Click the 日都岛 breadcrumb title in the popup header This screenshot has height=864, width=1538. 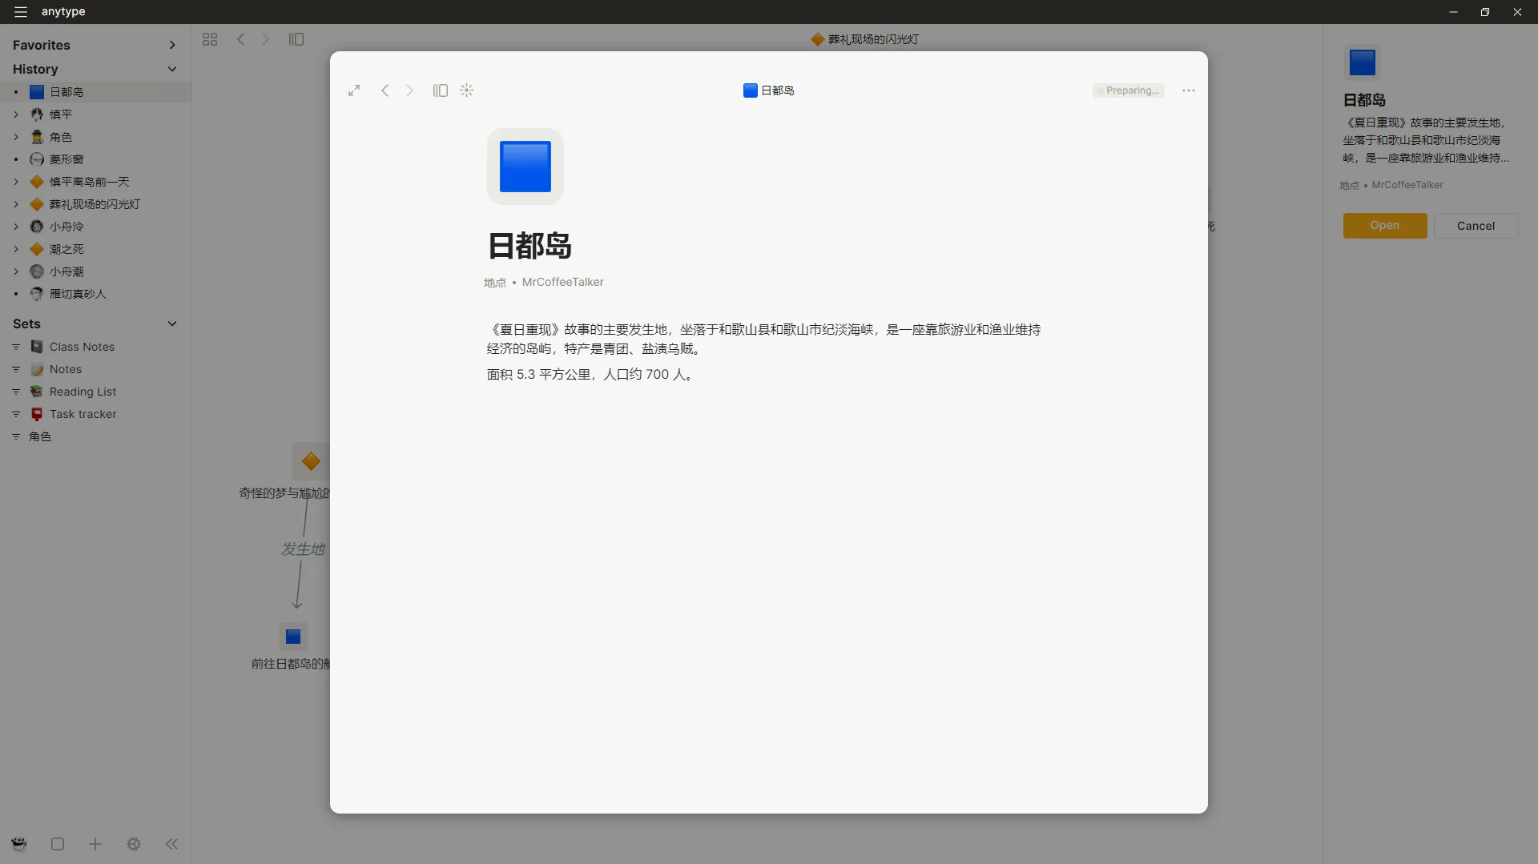tap(769, 90)
